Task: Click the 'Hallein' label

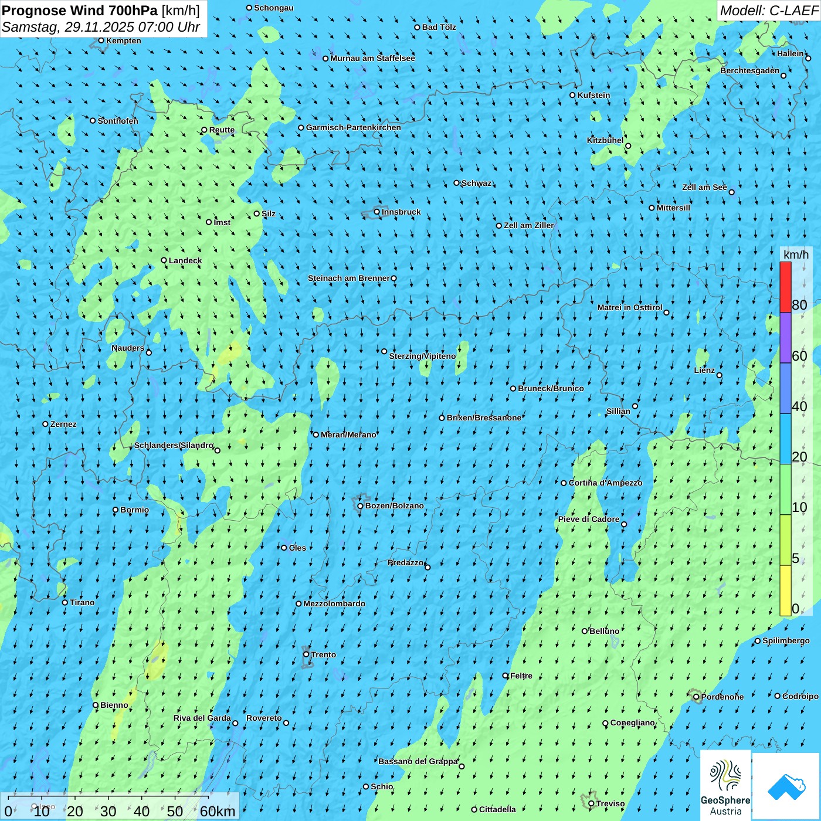Action: [x=791, y=53]
